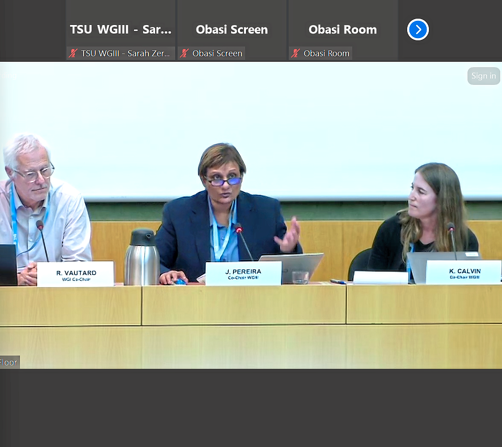Viewport: 502px width, 447px height.
Task: Click the large Obasi Room title text
Action: pos(343,29)
